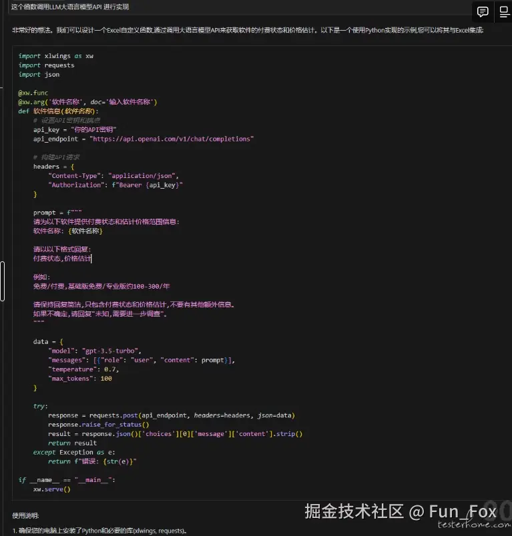Click the prompt line starting '如果不确定'
Screen dimensions: 512x536
pos(100,314)
